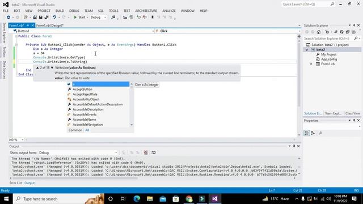Screen dimensions: 363x204
Task: Click the Navigate Backward toolbar icon
Action: click(x=9, y=18)
